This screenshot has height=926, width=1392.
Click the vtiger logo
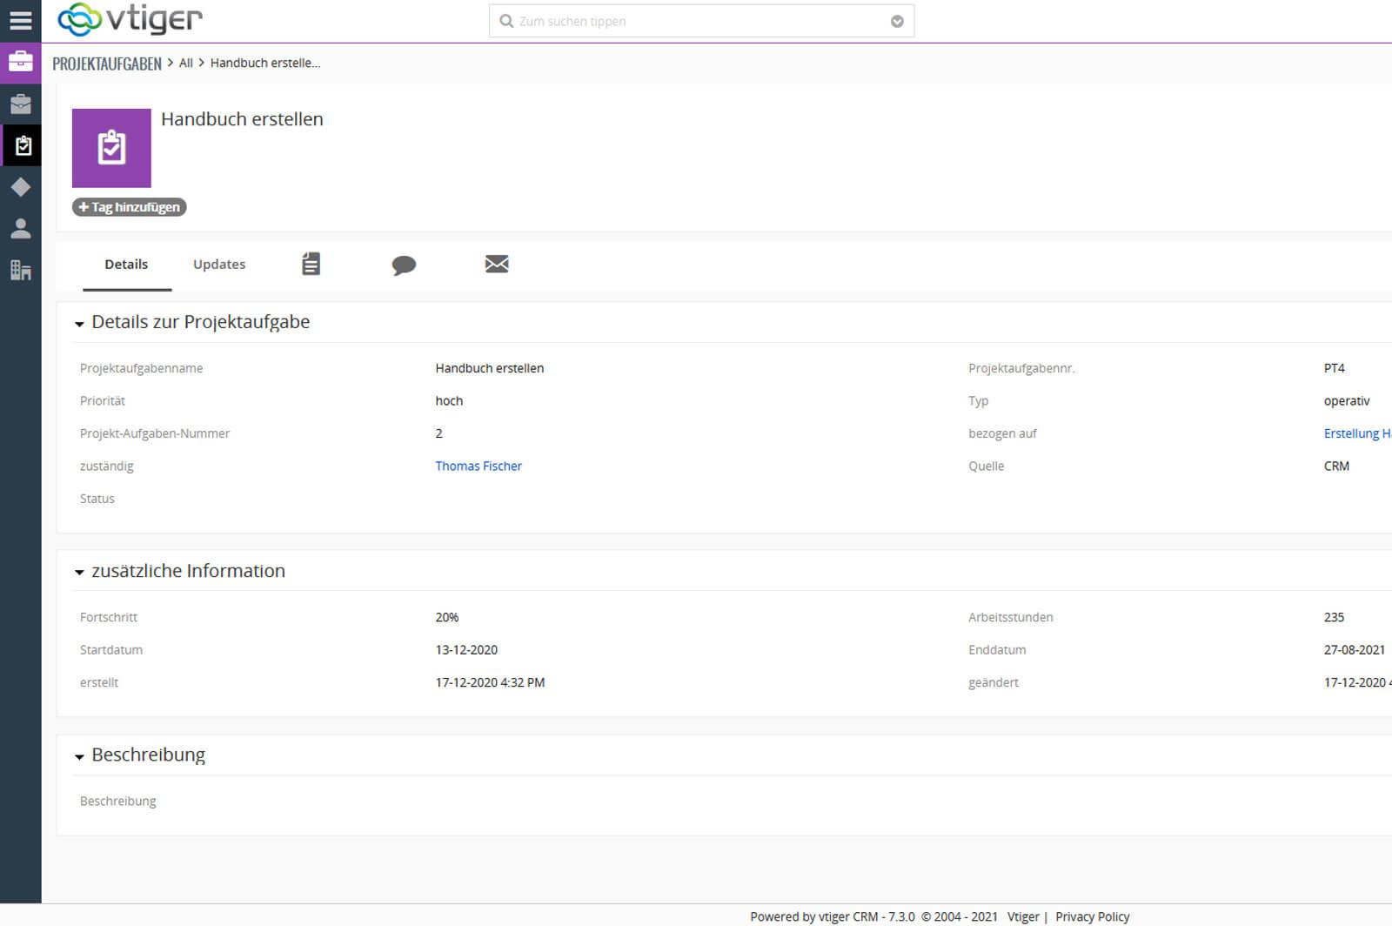tap(130, 19)
